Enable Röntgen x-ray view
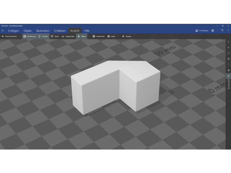The width and height of the screenshot is (231, 173). click(x=127, y=36)
